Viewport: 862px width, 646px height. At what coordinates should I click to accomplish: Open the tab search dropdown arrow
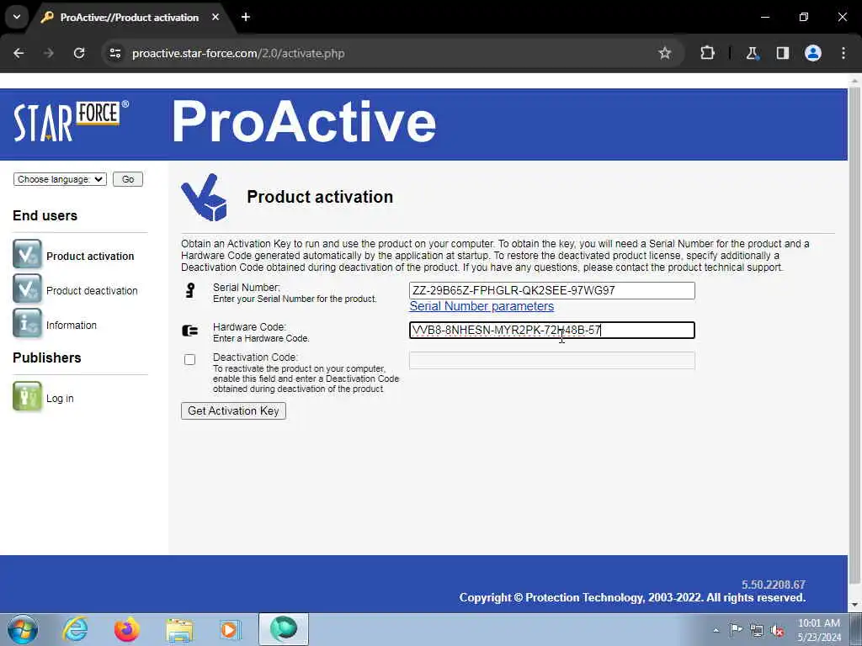tap(17, 17)
